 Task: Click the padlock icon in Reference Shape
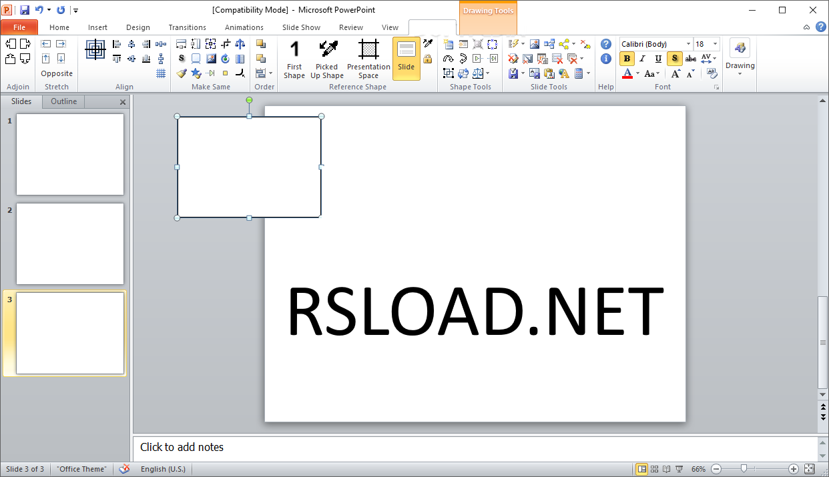coord(427,59)
